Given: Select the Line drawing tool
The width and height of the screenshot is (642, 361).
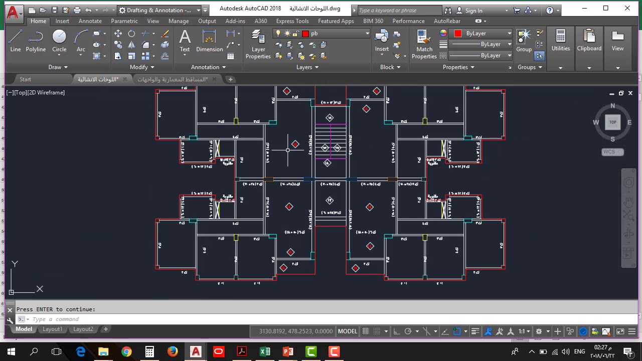Looking at the screenshot, I should tap(15, 40).
